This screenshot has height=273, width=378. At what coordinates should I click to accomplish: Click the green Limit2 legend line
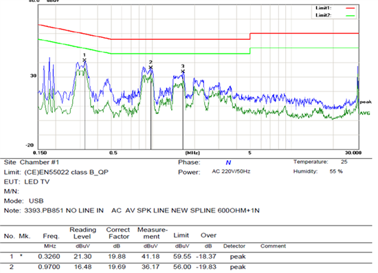pyautogui.click(x=350, y=16)
